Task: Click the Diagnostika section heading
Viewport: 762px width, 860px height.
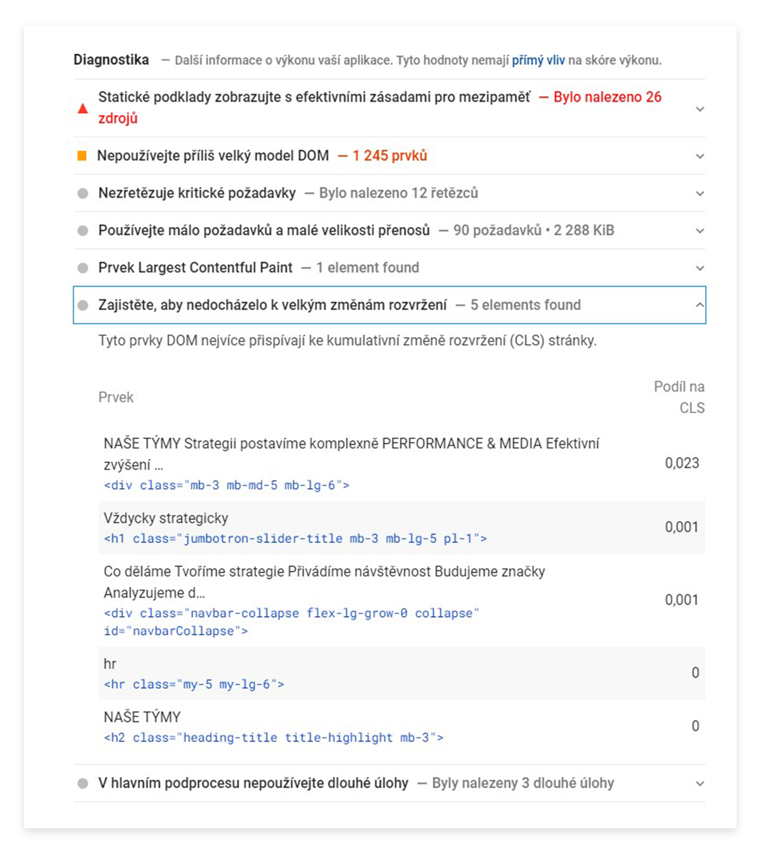Action: (111, 60)
